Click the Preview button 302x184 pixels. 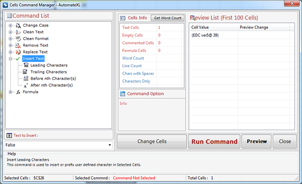coord(257,141)
